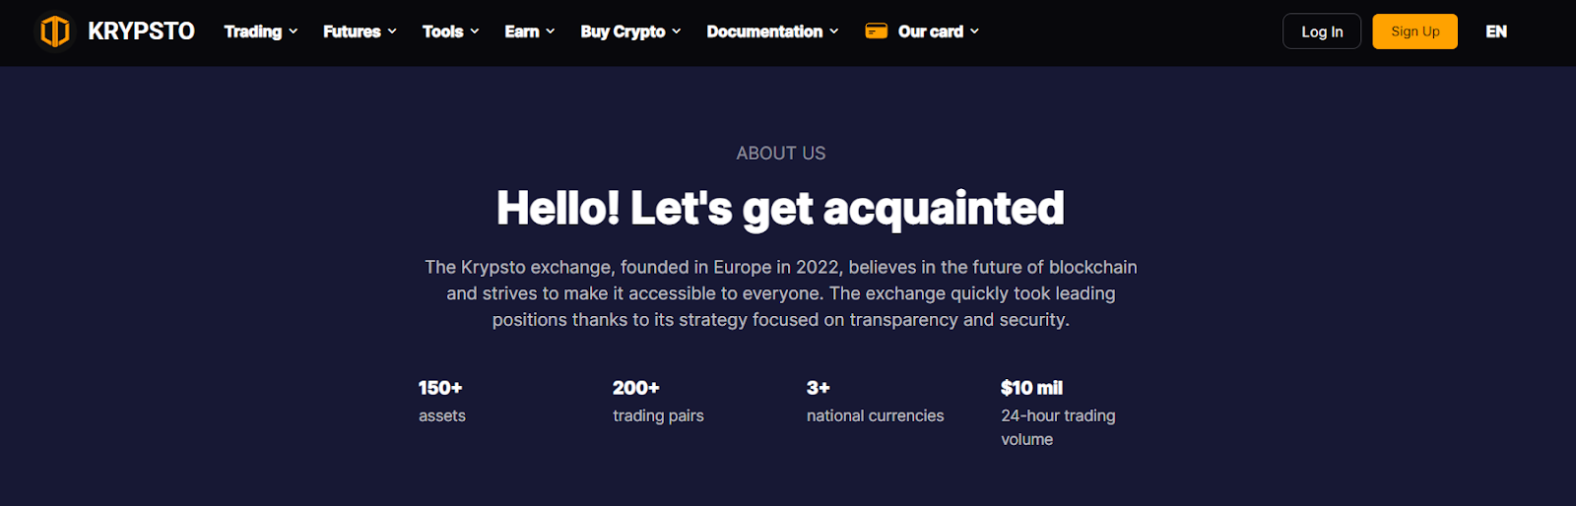
Task: Click the orange Sign Up button
Action: (1414, 32)
